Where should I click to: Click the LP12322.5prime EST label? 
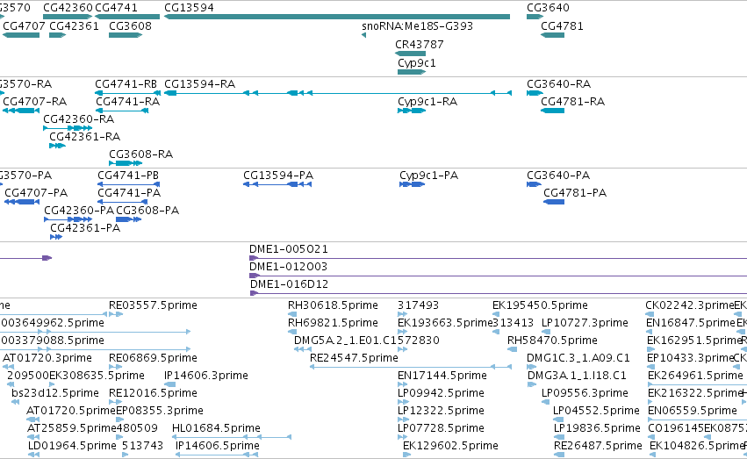pyautogui.click(x=441, y=411)
